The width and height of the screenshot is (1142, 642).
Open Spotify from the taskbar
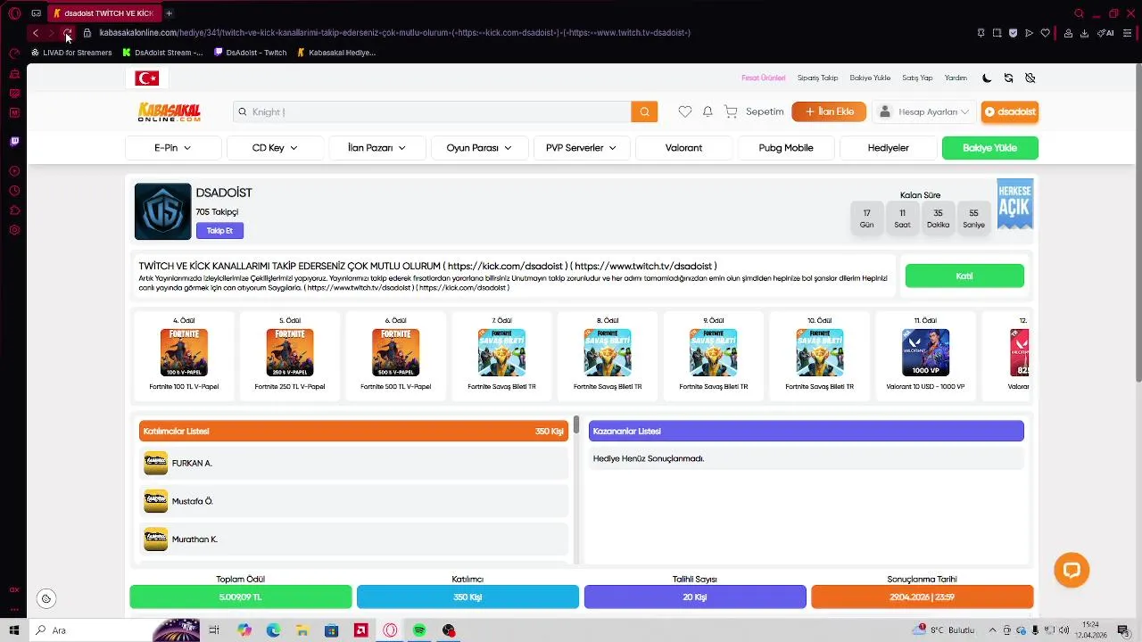[x=419, y=630]
